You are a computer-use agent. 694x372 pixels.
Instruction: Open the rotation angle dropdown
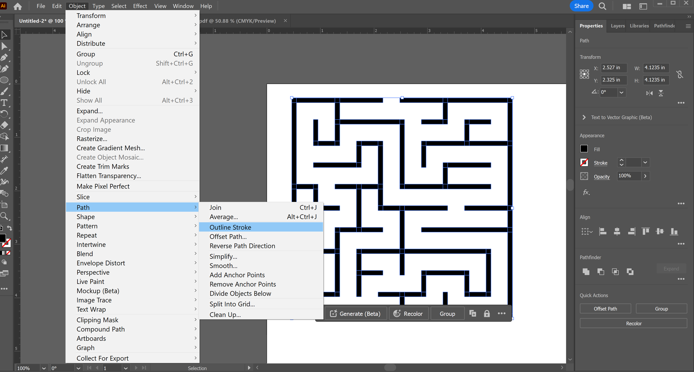pyautogui.click(x=622, y=92)
